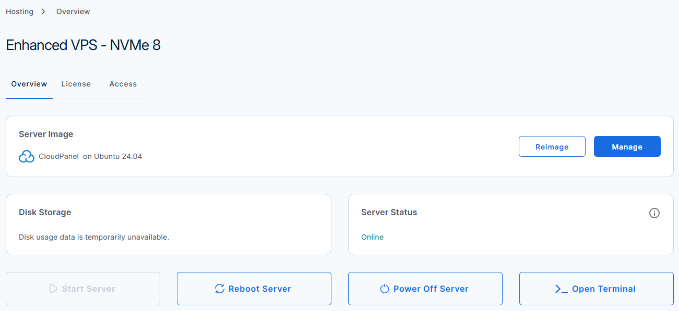The width and height of the screenshot is (679, 311).
Task: Click the Disk Storage heading
Action: tap(45, 213)
